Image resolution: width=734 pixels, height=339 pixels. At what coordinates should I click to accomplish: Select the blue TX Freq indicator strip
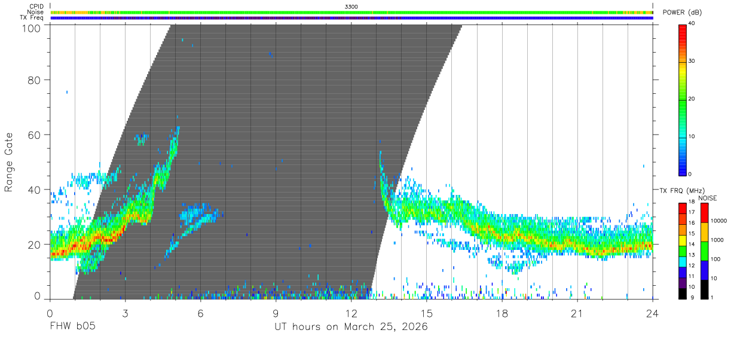(351, 18)
